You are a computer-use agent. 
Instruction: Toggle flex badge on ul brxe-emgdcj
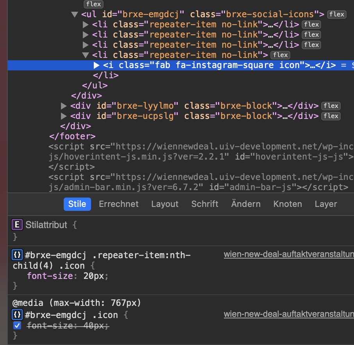[x=337, y=14]
